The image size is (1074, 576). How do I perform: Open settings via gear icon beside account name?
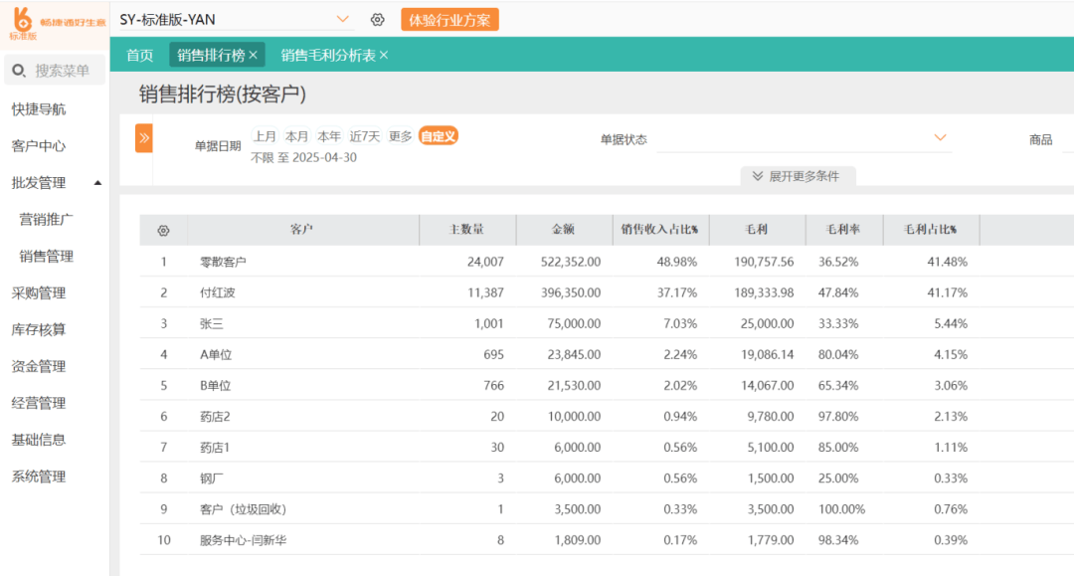pos(377,18)
